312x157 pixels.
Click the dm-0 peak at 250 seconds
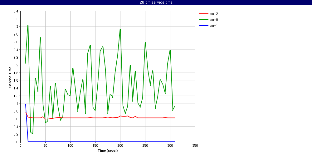[145, 43]
